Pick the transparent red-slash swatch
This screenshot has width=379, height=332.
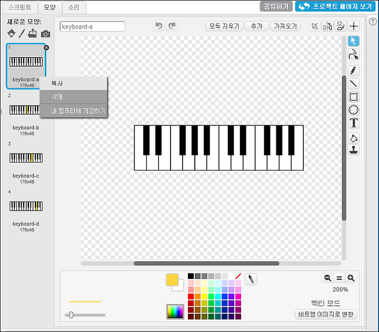[238, 276]
